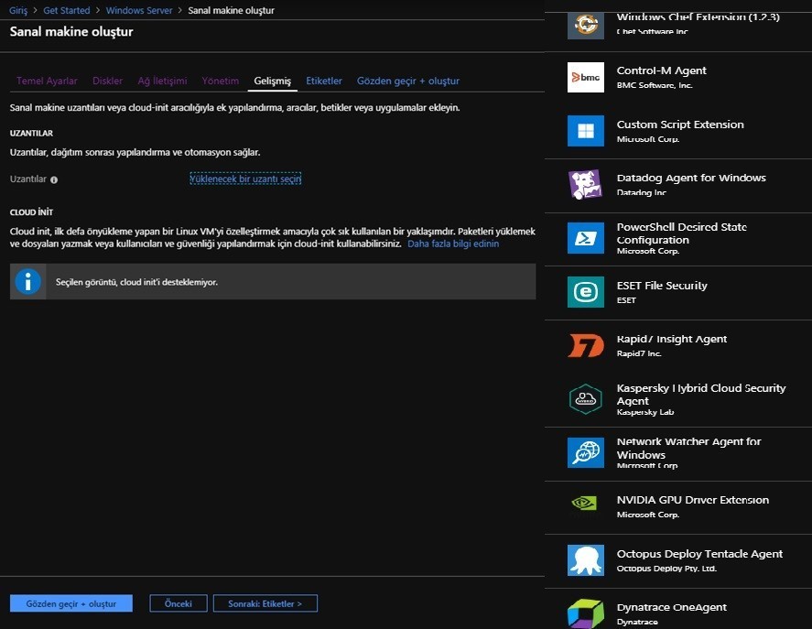Image resolution: width=812 pixels, height=629 pixels.
Task: Click the Rapid7 Insight Agent icon
Action: click(x=586, y=345)
